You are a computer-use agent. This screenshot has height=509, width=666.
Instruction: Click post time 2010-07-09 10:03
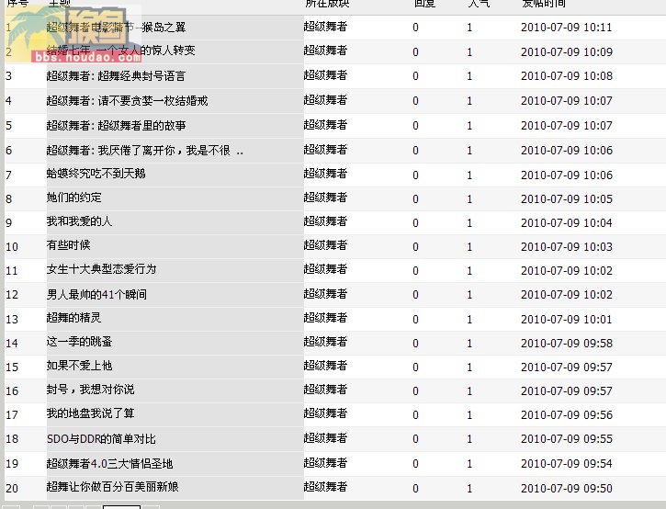pyautogui.click(x=567, y=247)
